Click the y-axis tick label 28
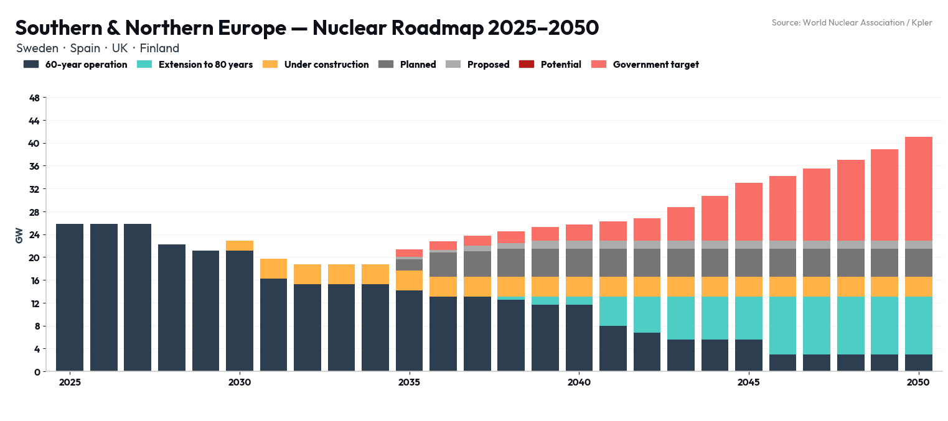Viewport: 948px width, 421px height. point(34,212)
